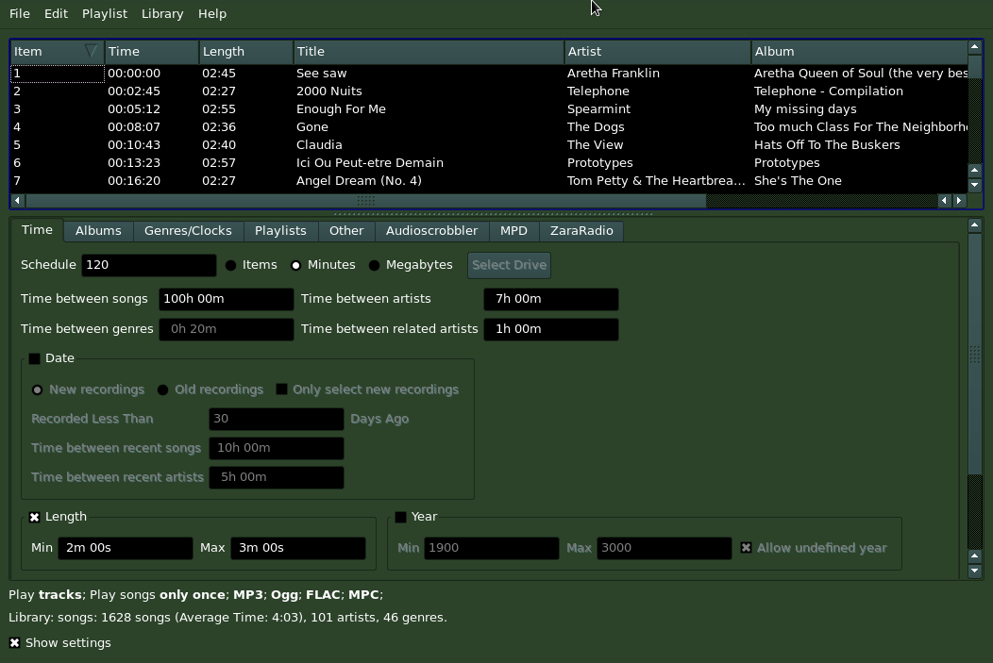Viewport: 993px width, 663px height.
Task: Enable the Year filter checkbox
Action: (x=400, y=517)
